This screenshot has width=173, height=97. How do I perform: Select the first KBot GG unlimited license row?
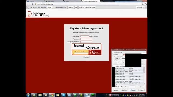pyautogui.click(x=129, y=68)
